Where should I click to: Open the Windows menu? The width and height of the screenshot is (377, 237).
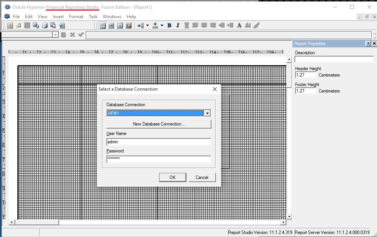tap(112, 17)
